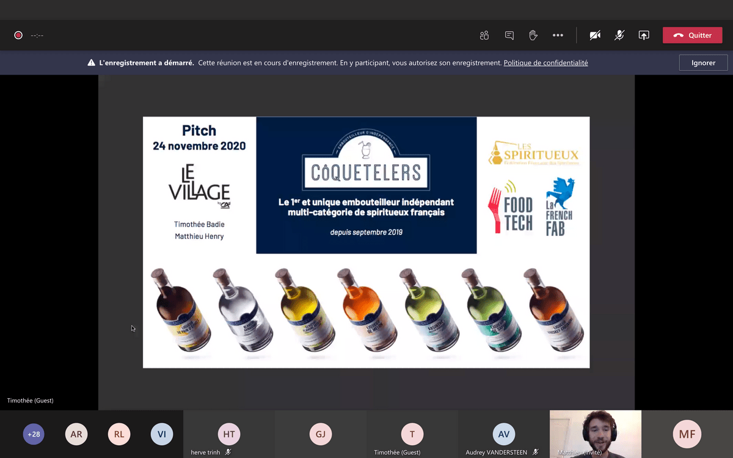Screen dimensions: 733x458
Task: Open the participants panel icon
Action: (x=484, y=35)
